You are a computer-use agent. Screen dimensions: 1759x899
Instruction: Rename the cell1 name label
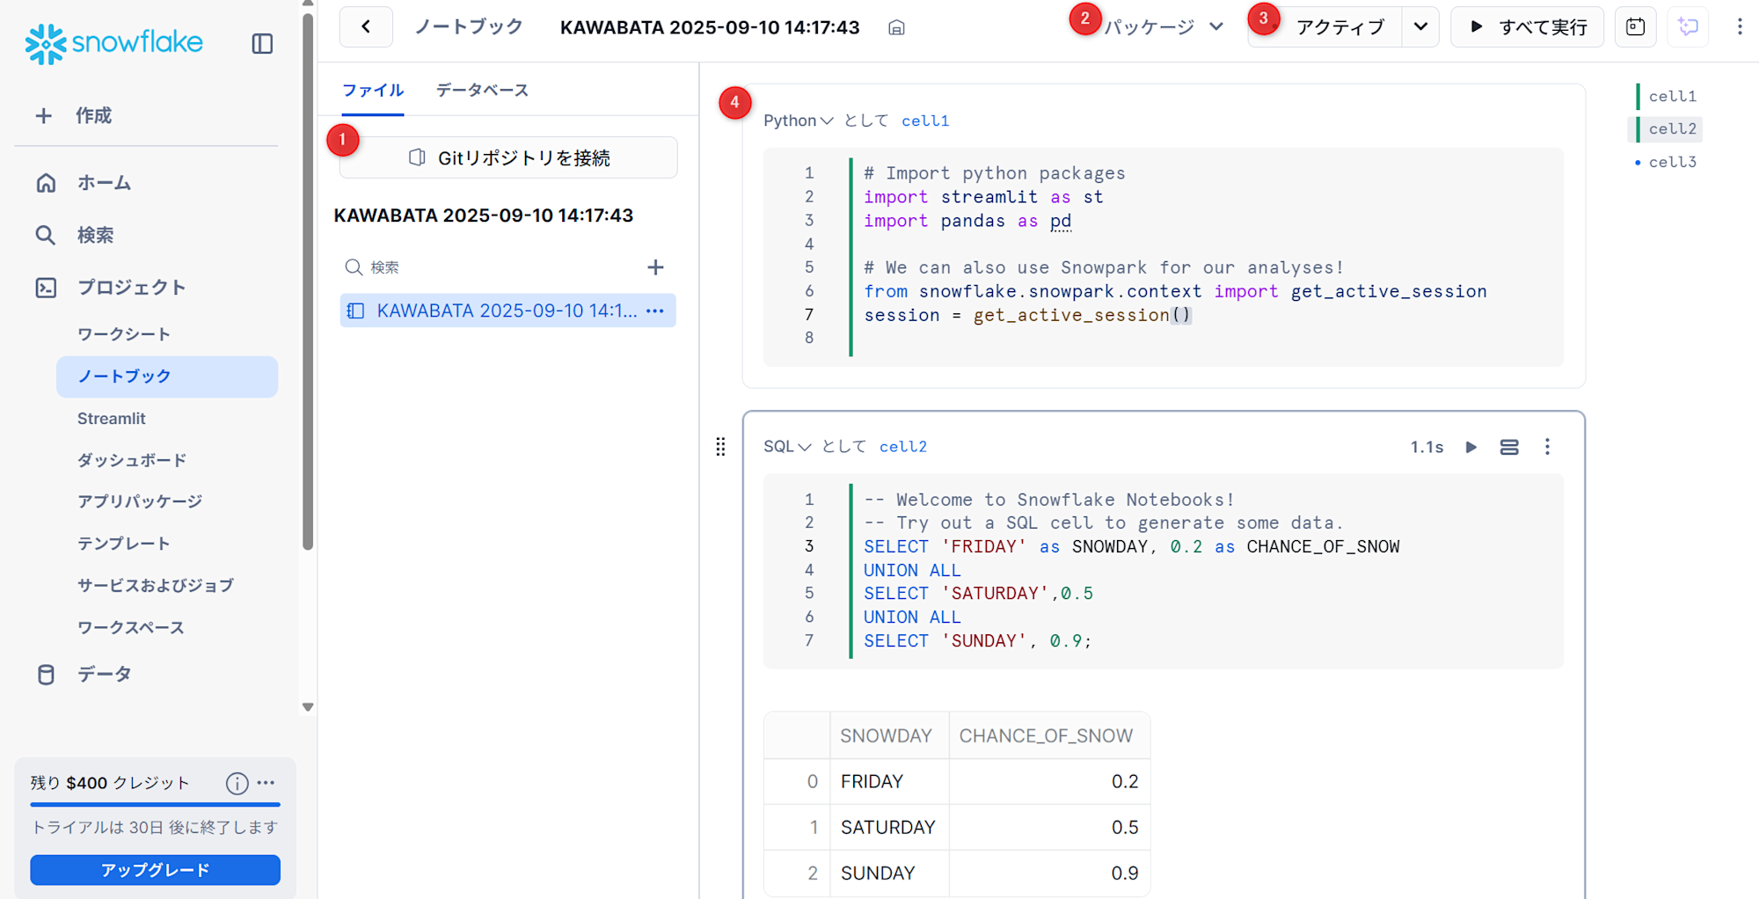[x=925, y=121]
